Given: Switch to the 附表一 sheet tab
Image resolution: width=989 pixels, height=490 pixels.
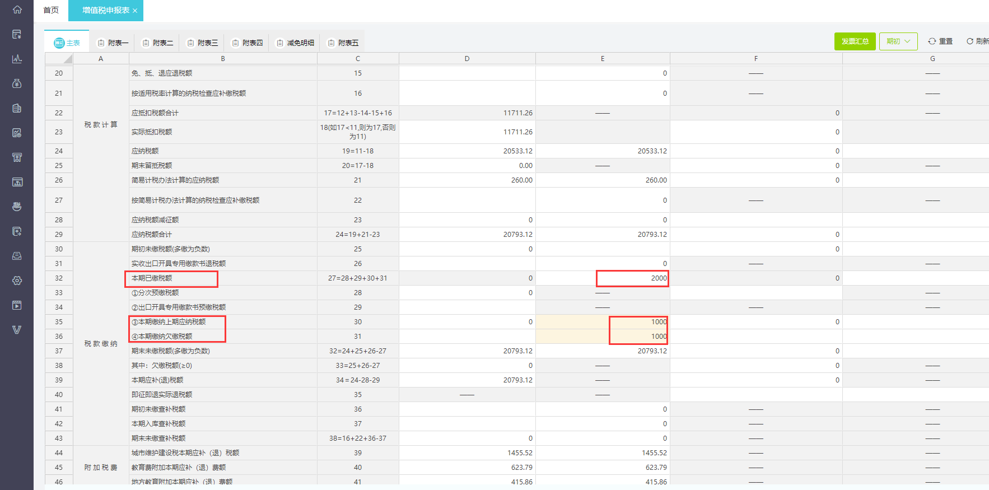Looking at the screenshot, I should (x=113, y=43).
